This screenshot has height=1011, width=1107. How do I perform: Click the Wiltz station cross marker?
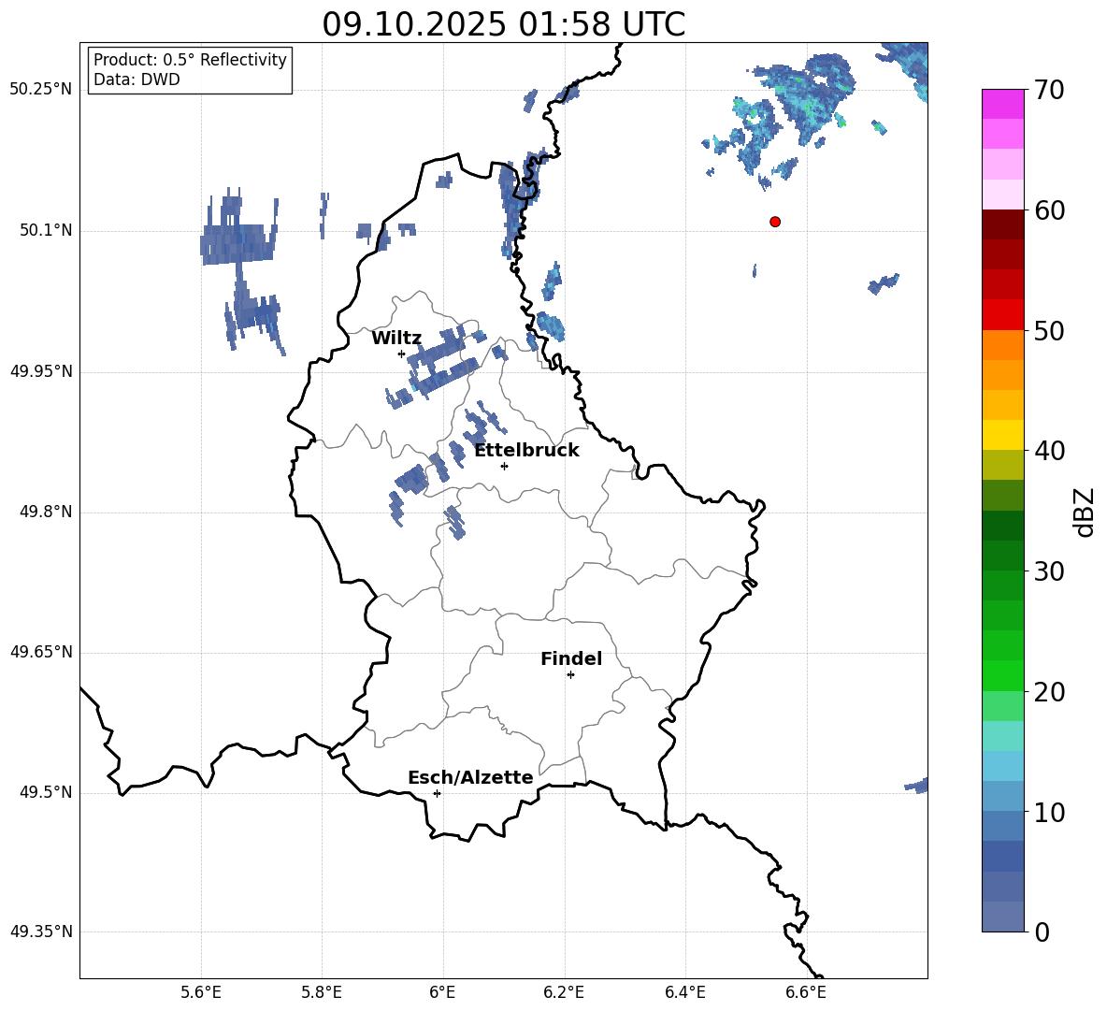pyautogui.click(x=401, y=354)
